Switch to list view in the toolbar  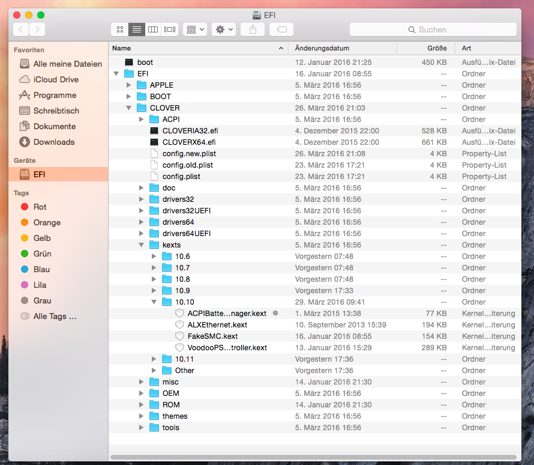137,29
